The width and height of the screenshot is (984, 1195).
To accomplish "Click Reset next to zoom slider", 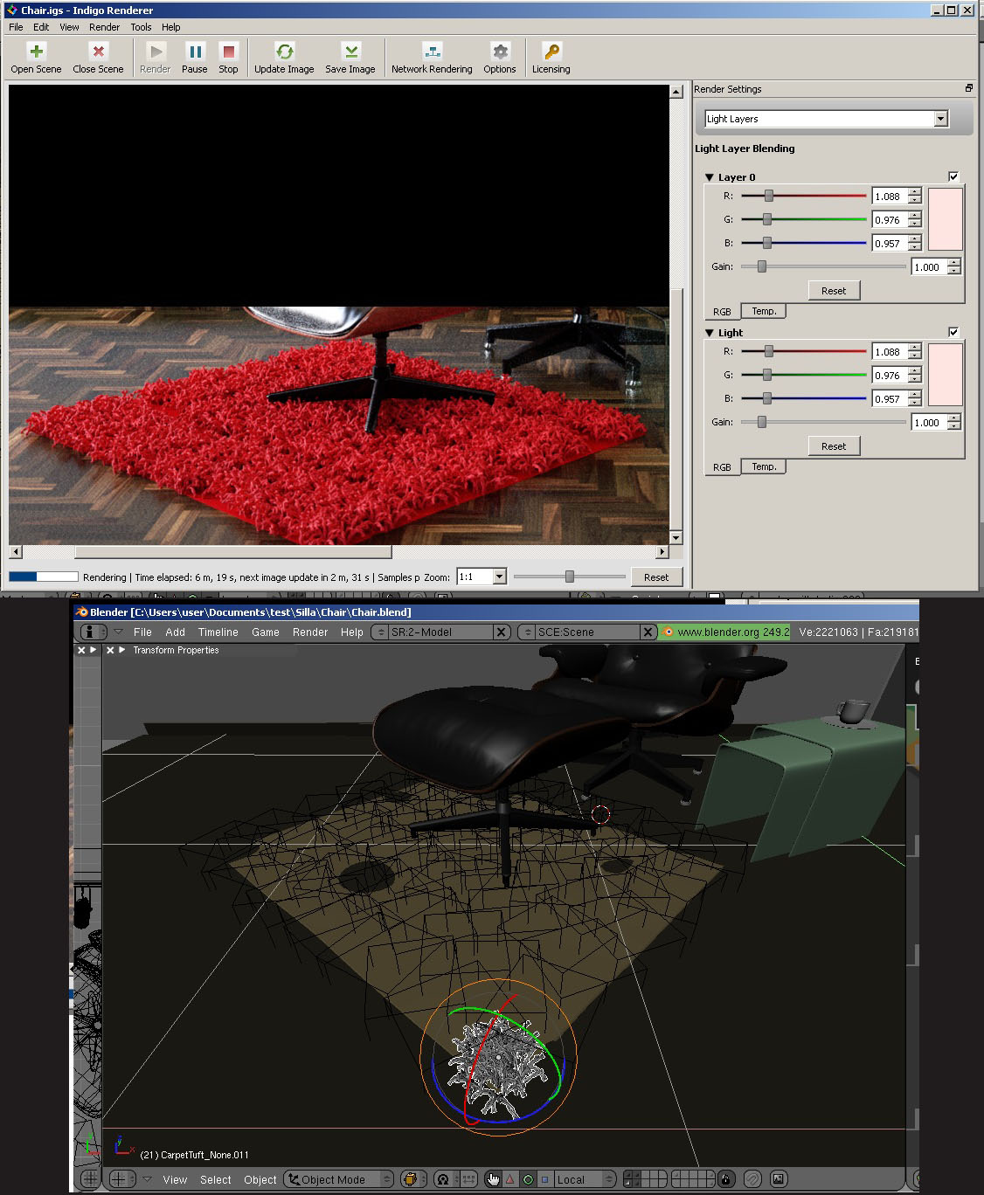I will (655, 577).
